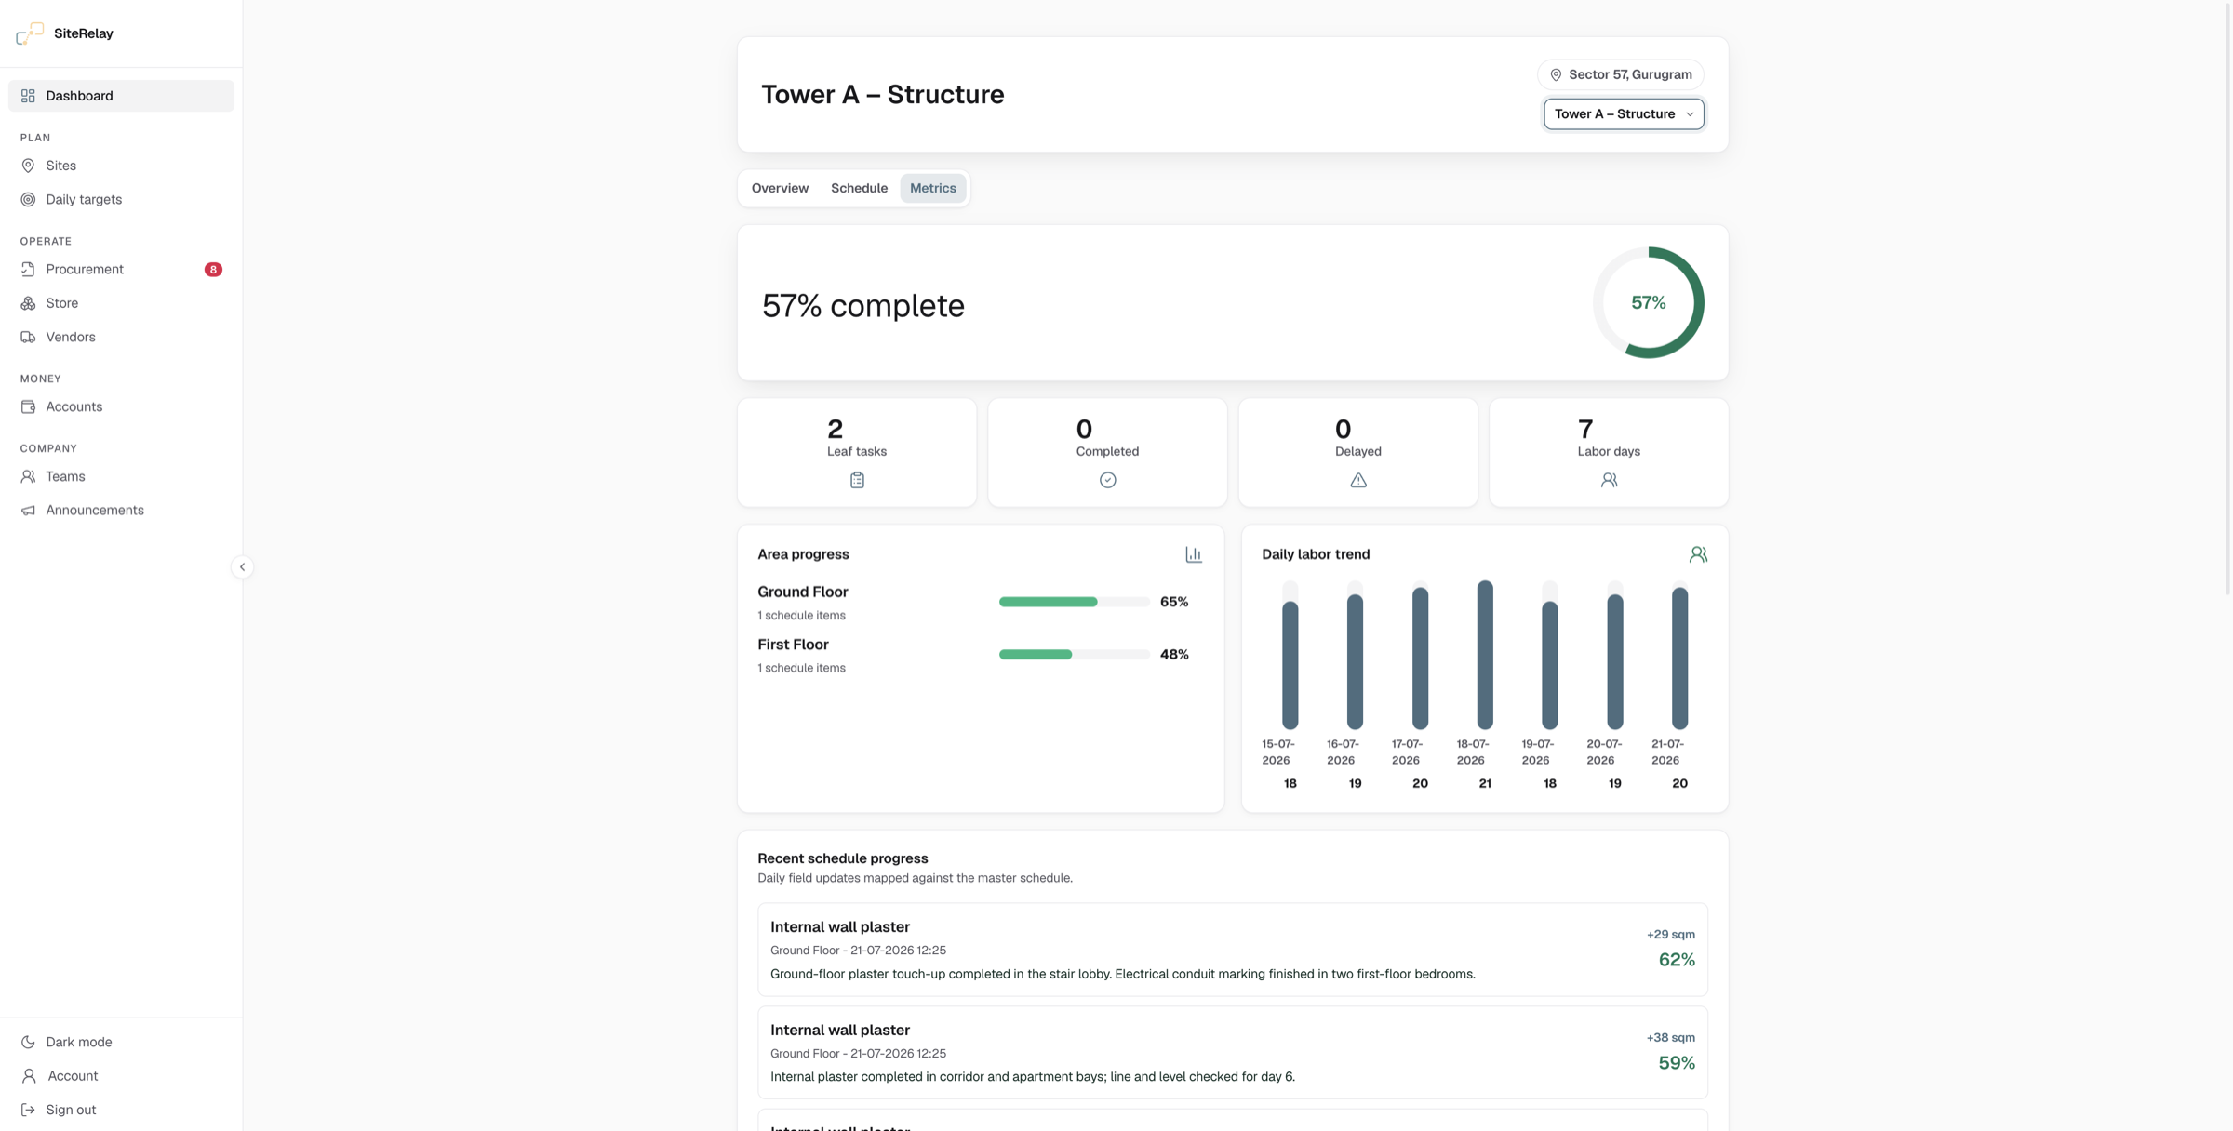Click the Completed stat card
The image size is (2233, 1131).
[1107, 453]
